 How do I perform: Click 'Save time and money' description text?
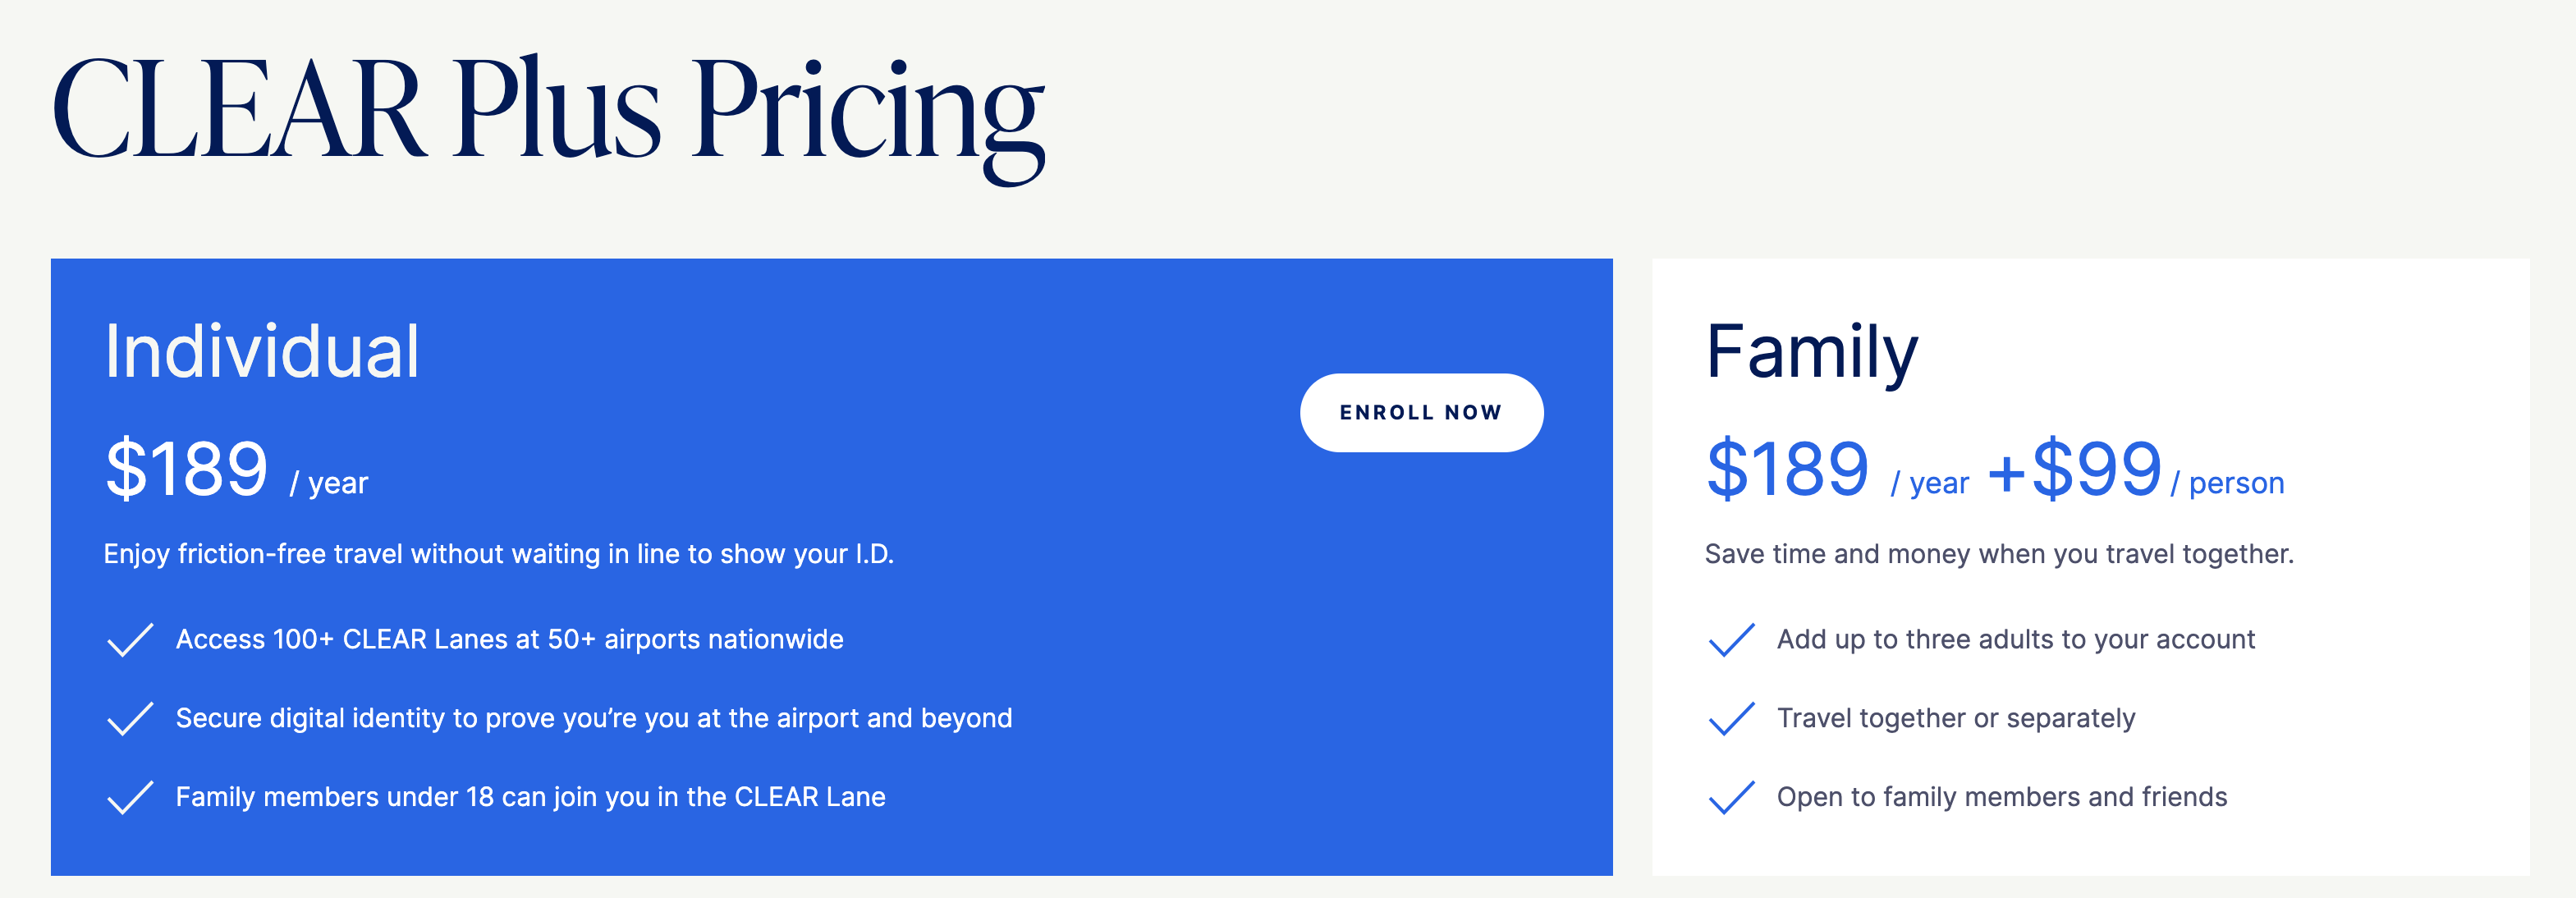click(x=1998, y=554)
